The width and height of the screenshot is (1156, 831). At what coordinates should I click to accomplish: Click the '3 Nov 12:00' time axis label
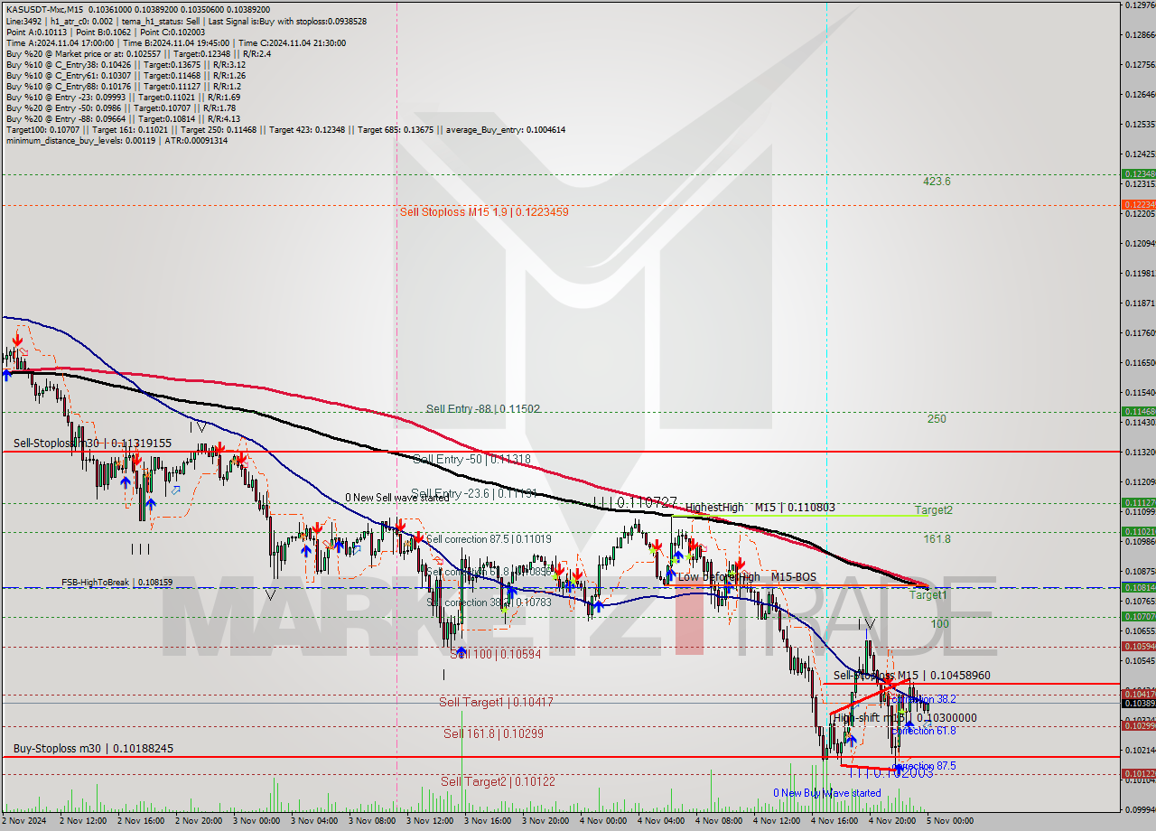pyautogui.click(x=429, y=821)
